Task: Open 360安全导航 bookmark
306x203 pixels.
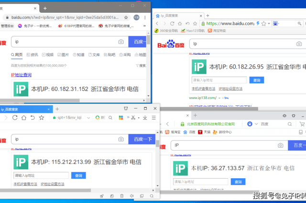Action: pos(166,30)
